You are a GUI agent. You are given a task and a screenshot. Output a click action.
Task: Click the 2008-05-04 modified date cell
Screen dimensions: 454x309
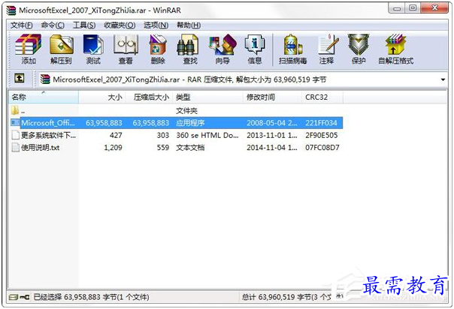[x=272, y=123]
